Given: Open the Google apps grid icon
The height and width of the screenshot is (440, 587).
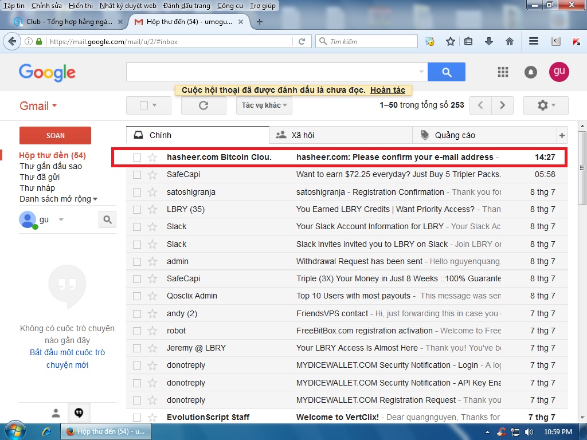Looking at the screenshot, I should 503,72.
